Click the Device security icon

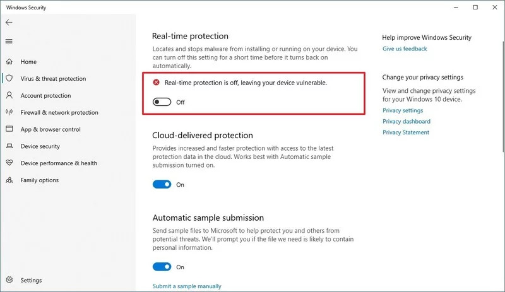click(9, 146)
